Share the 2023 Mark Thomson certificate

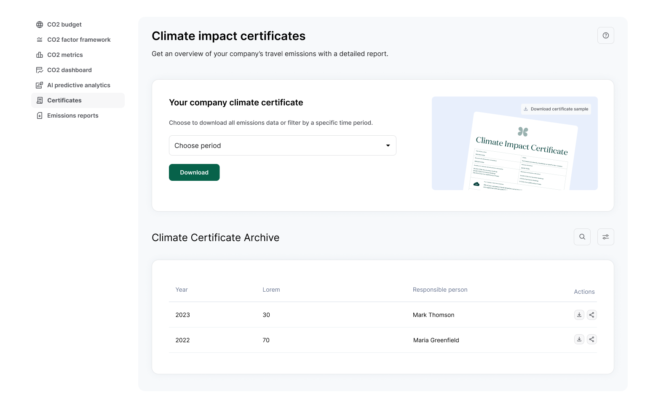pyautogui.click(x=591, y=315)
